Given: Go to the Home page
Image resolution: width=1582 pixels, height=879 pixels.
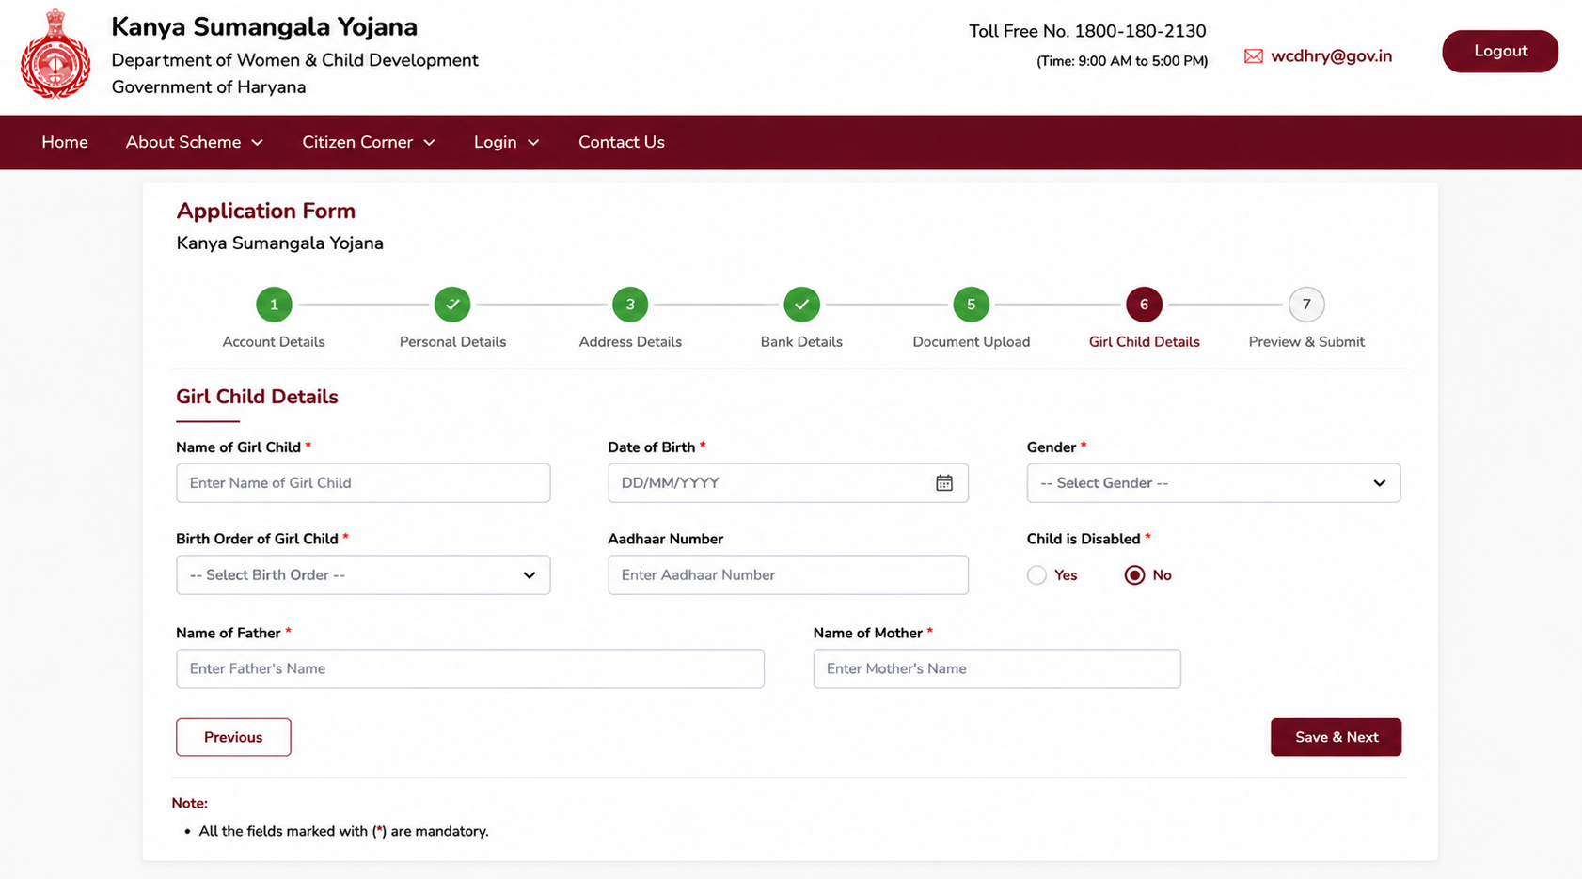Looking at the screenshot, I should click(65, 143).
